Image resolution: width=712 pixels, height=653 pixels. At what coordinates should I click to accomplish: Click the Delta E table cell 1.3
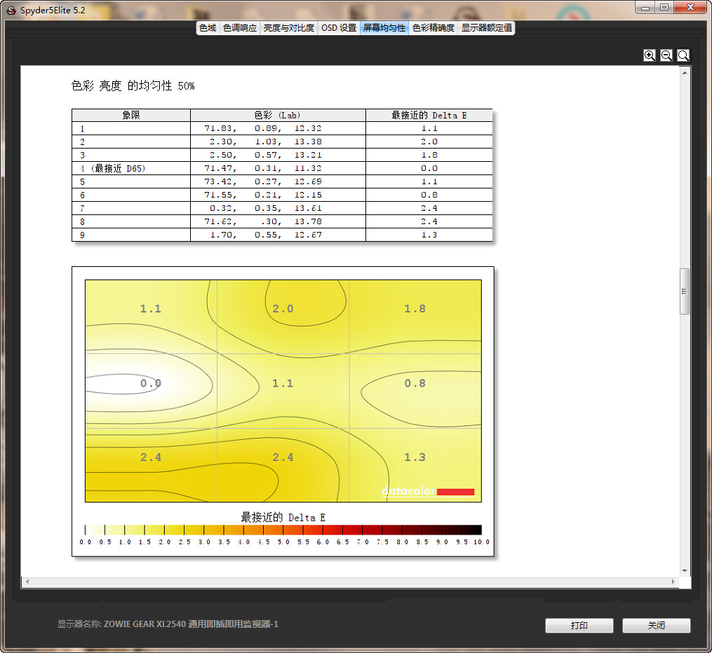point(429,235)
